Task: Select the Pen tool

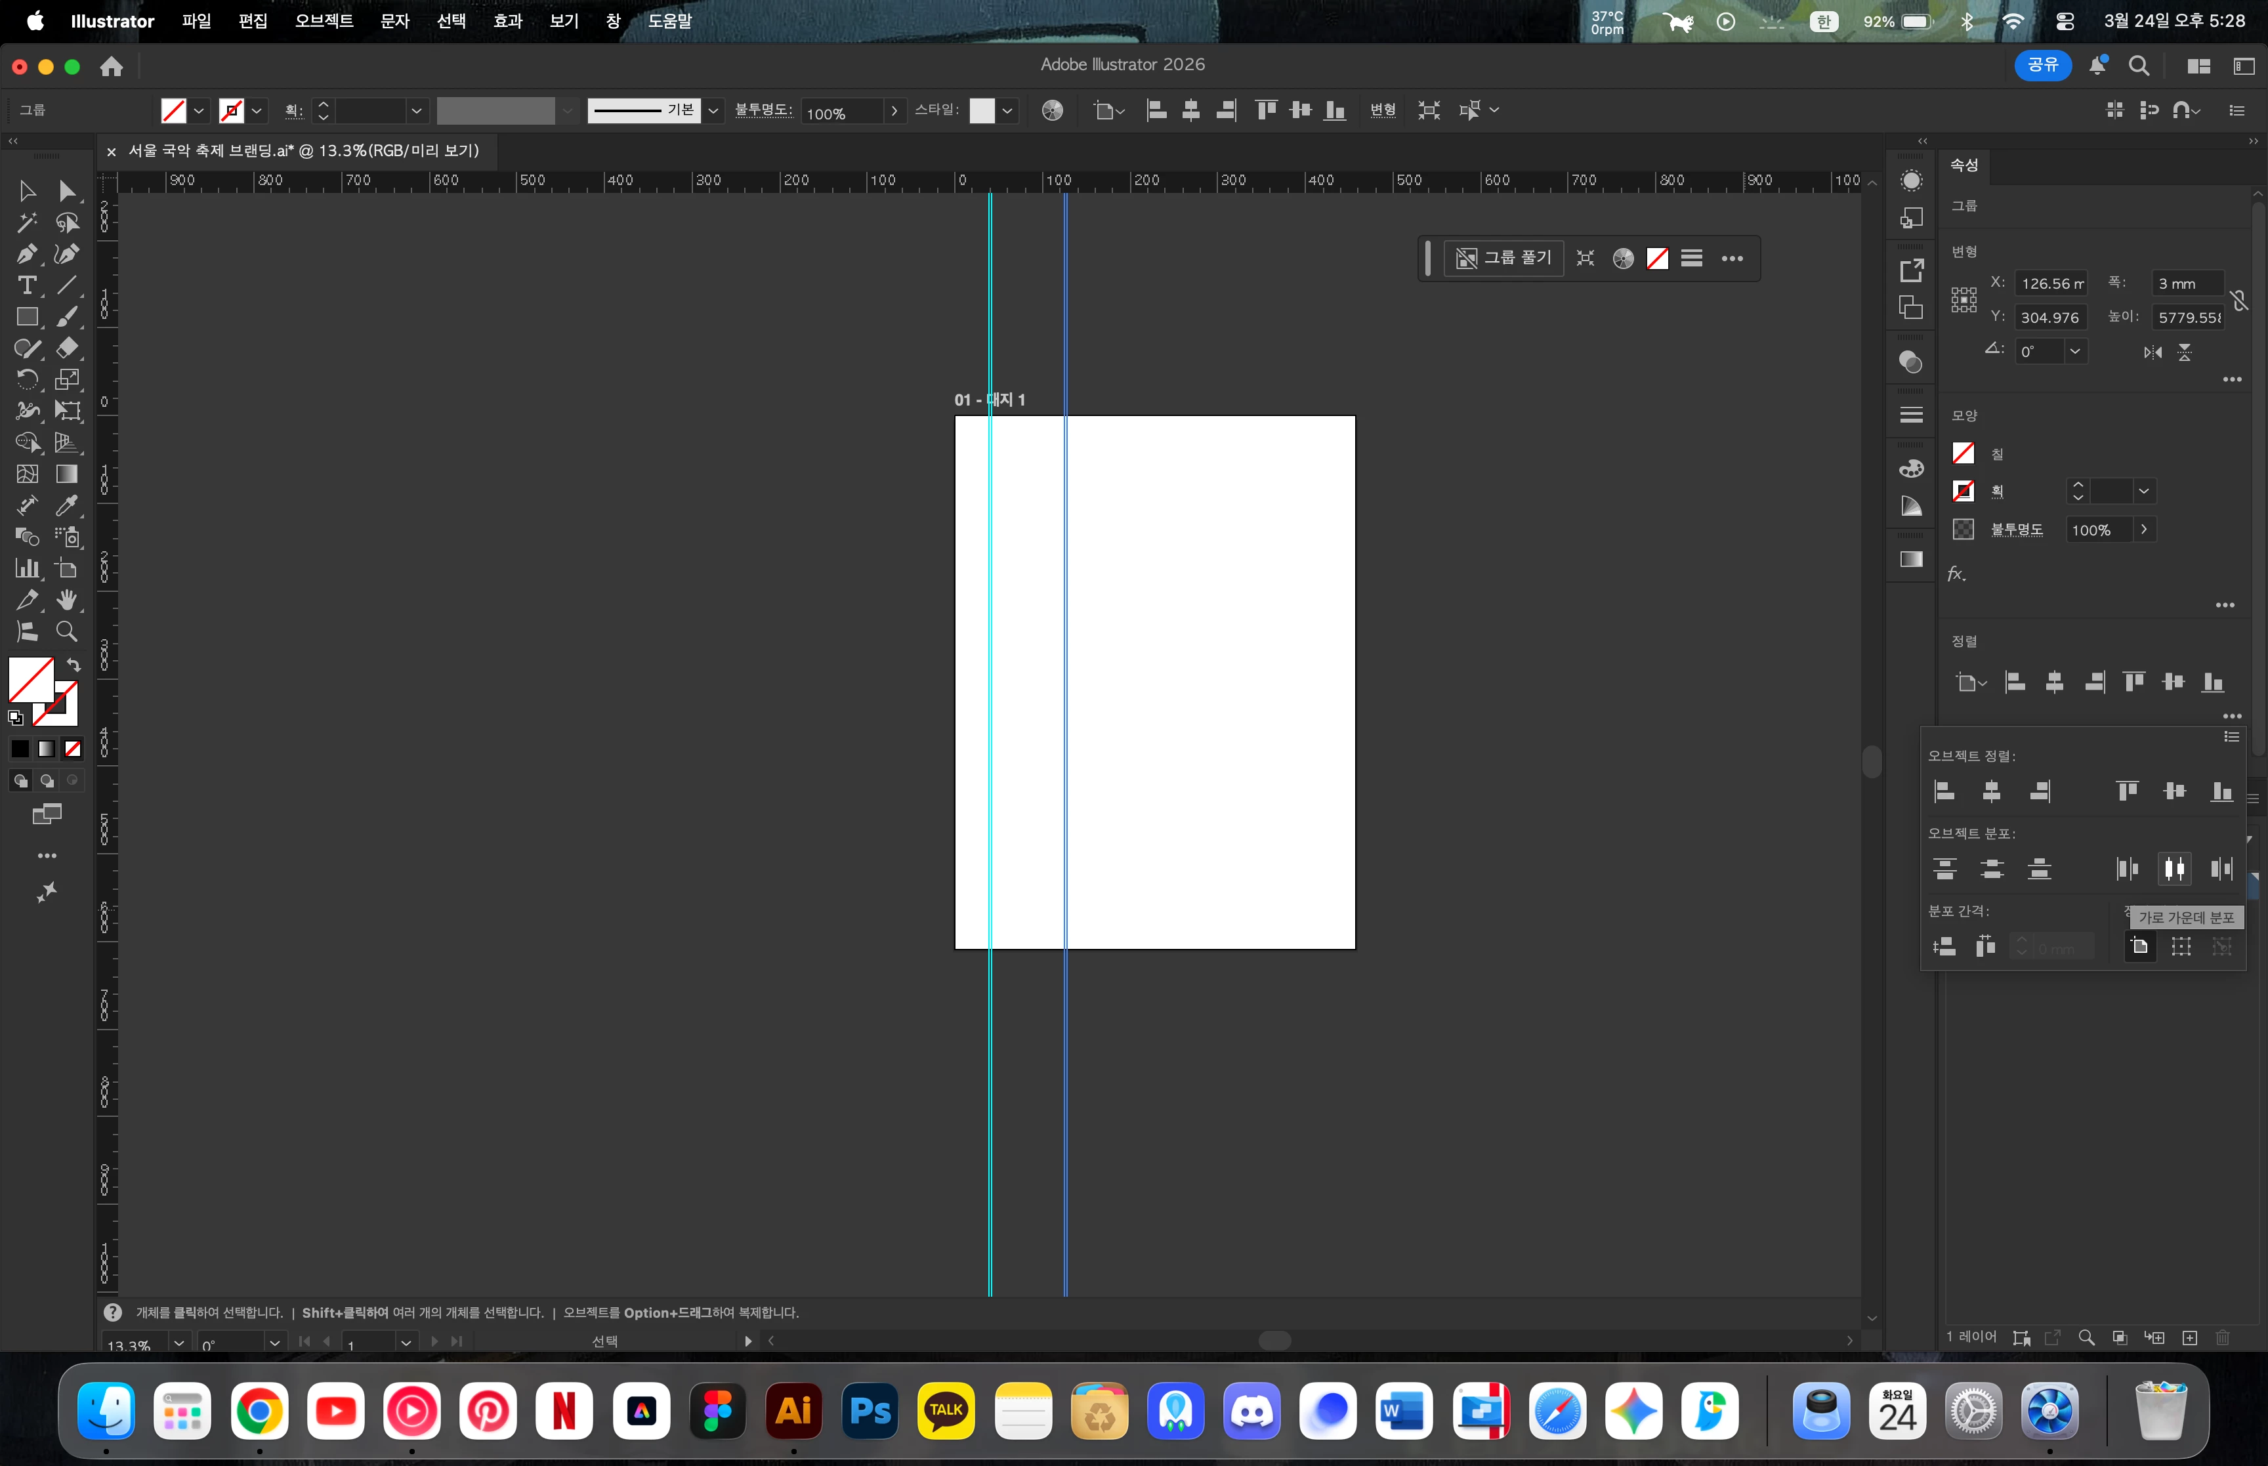Action: [27, 254]
